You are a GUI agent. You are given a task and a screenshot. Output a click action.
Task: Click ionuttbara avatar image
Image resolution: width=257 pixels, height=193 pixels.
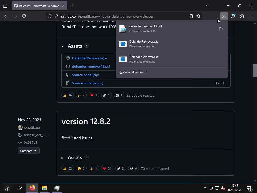[x=20, y=127]
